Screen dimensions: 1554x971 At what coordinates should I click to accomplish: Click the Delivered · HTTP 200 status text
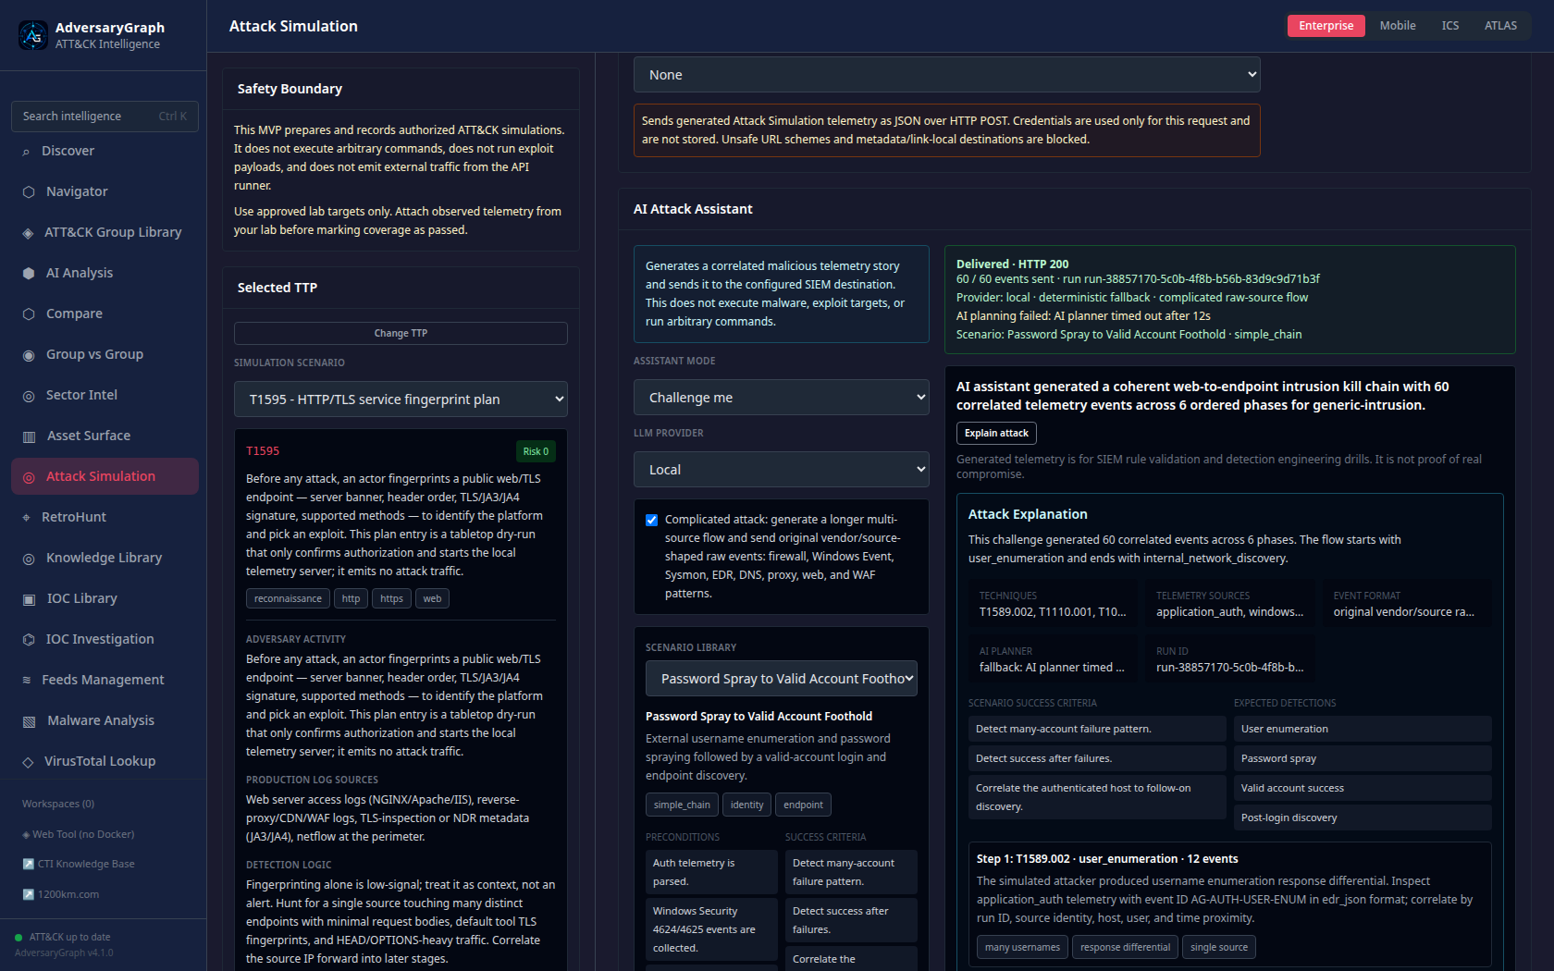pos(1012,264)
